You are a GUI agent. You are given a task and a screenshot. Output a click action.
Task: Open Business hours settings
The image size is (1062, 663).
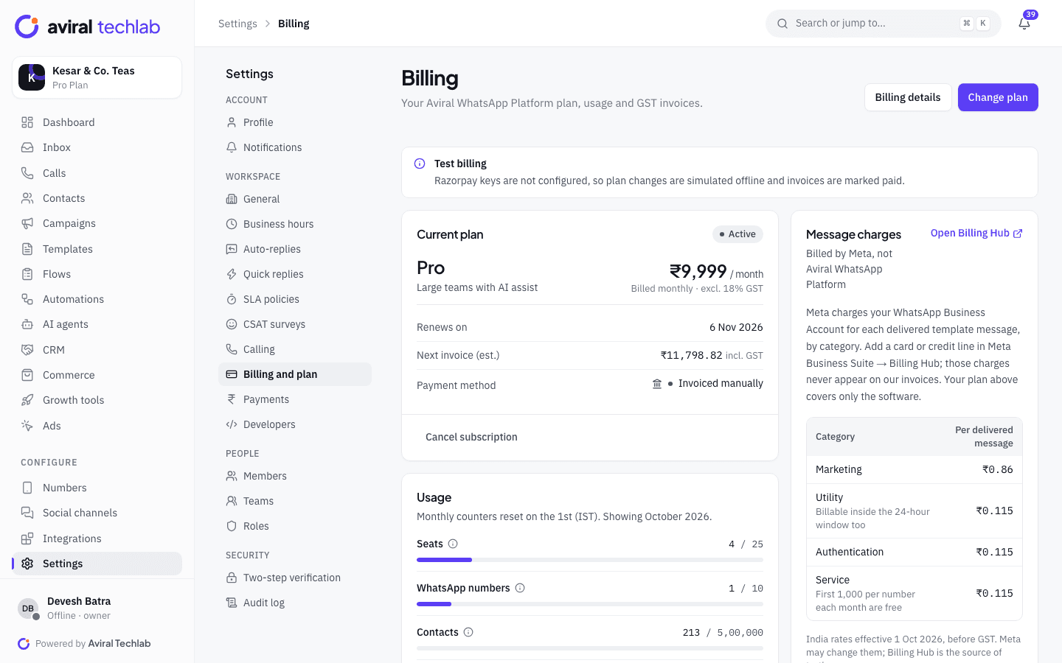[295, 224]
